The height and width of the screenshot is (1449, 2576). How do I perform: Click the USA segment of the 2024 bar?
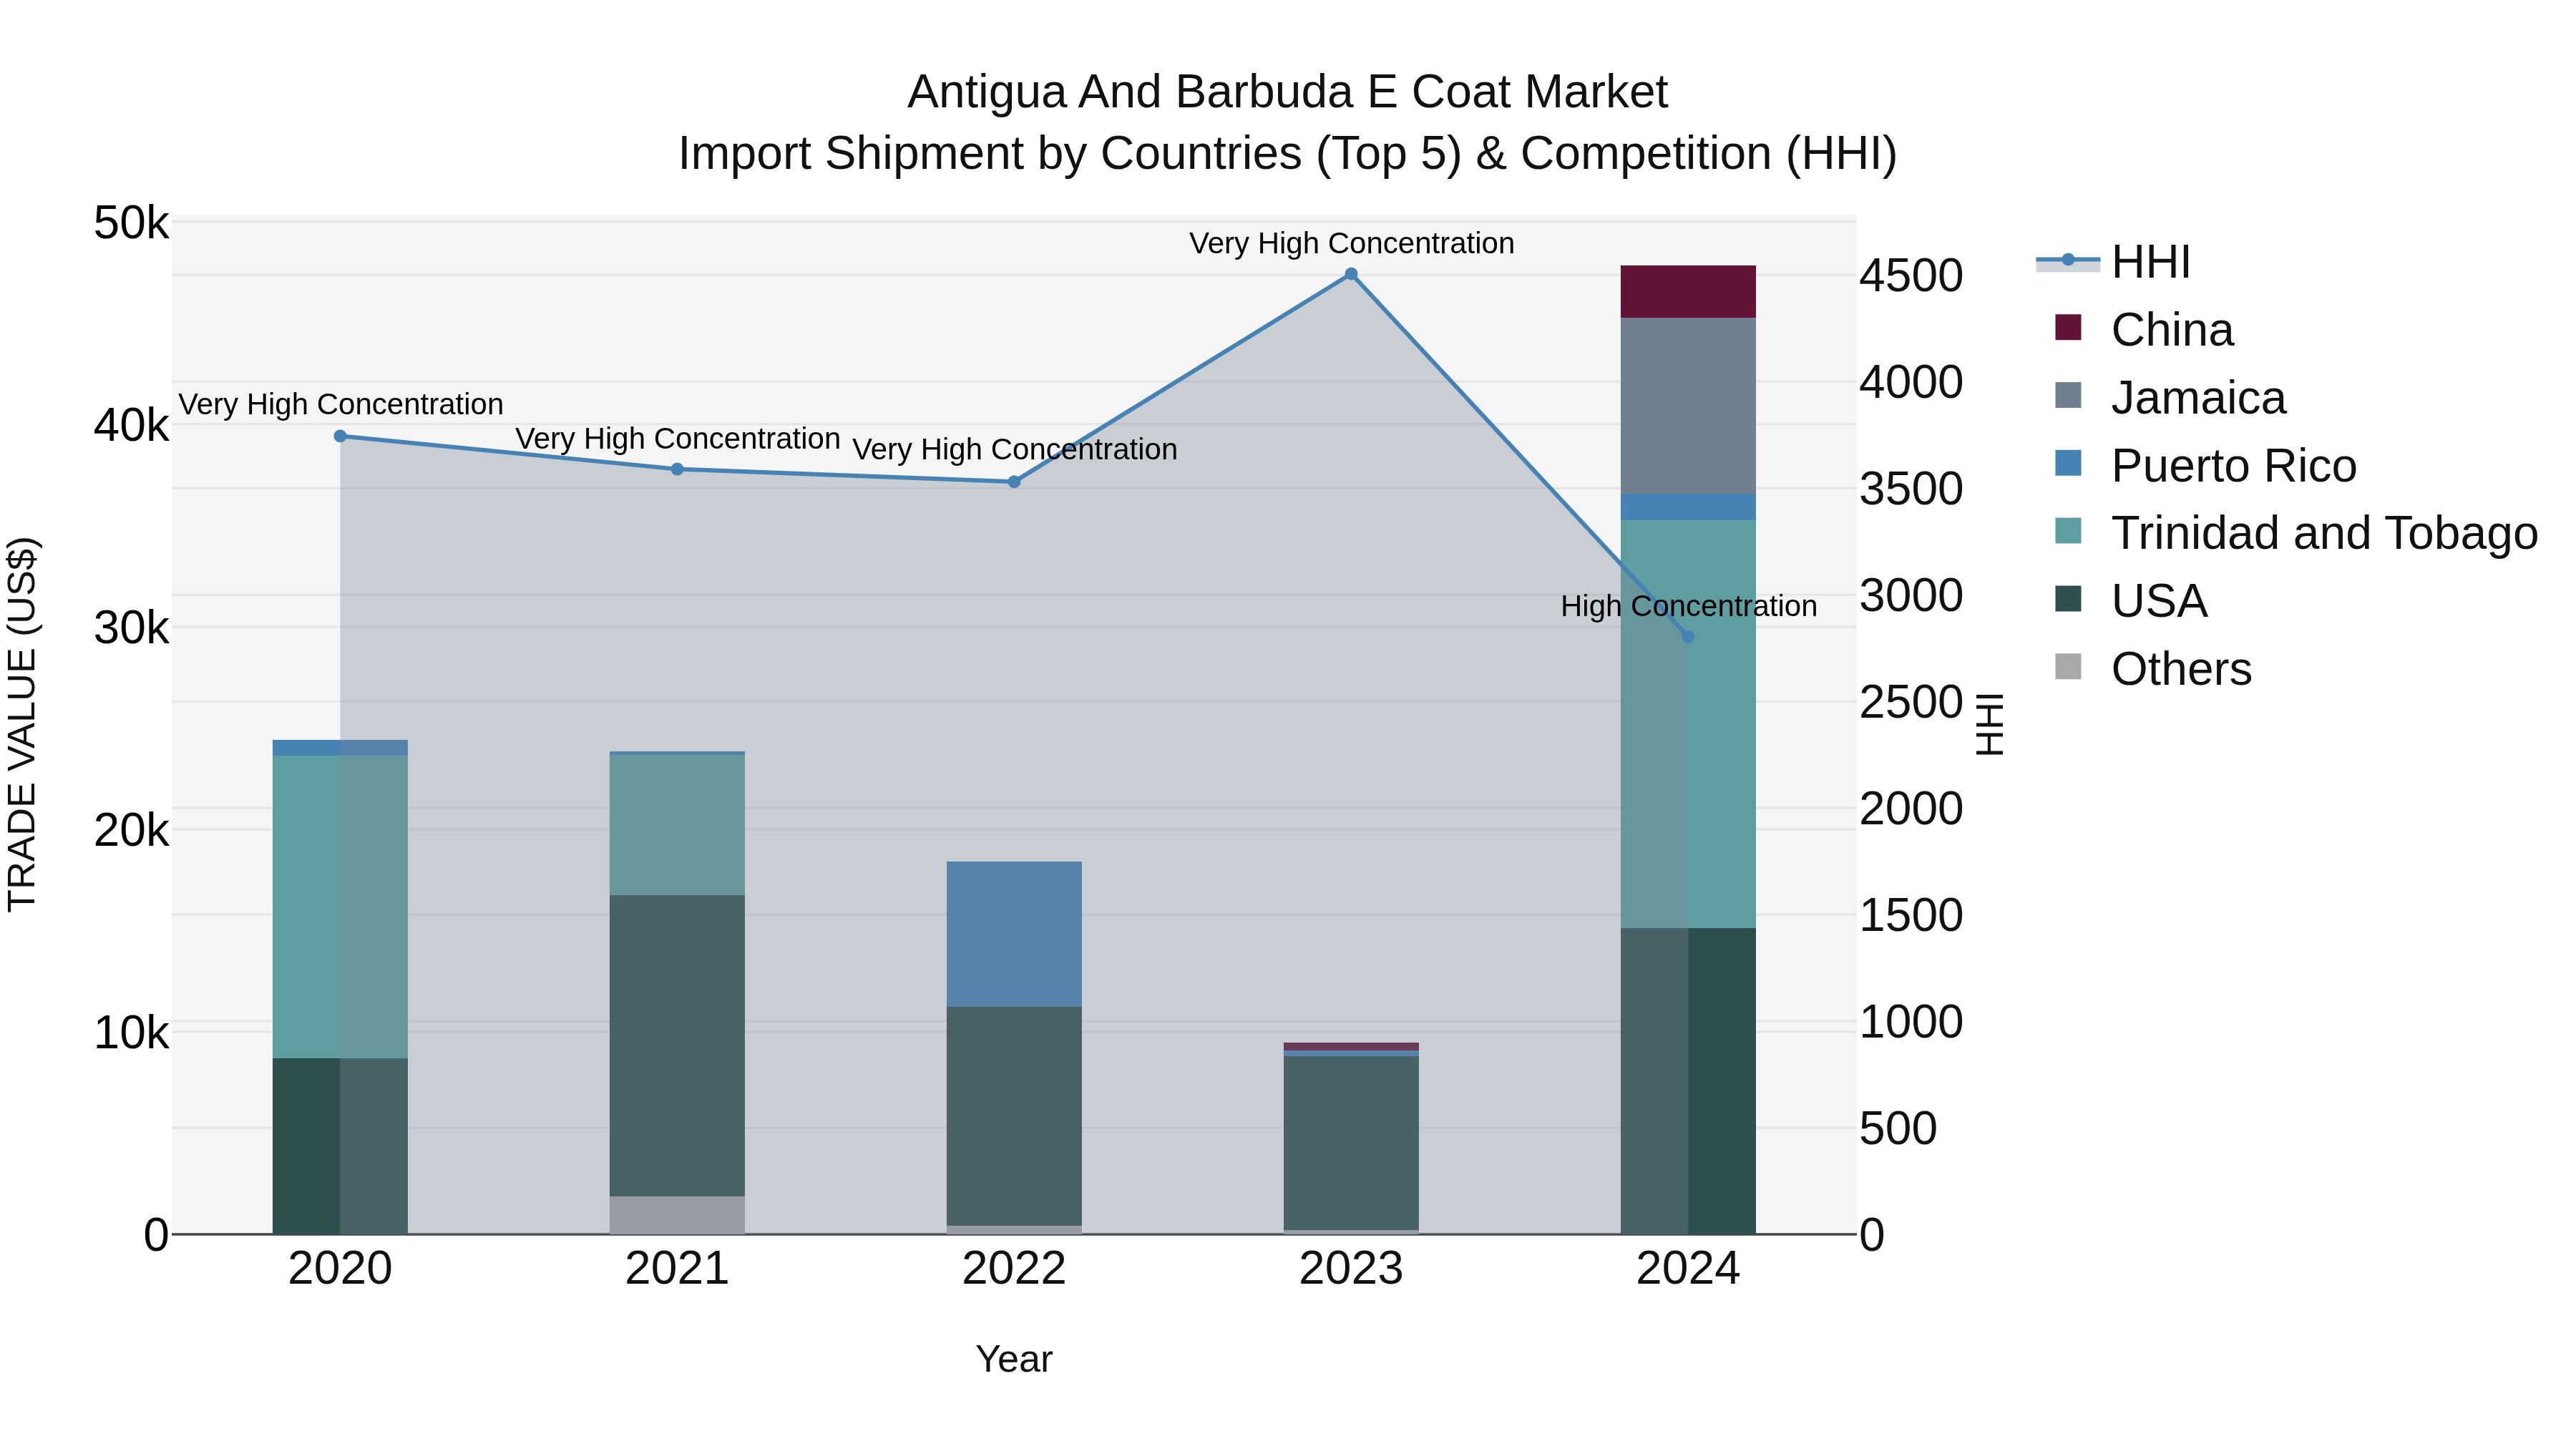click(1688, 1081)
